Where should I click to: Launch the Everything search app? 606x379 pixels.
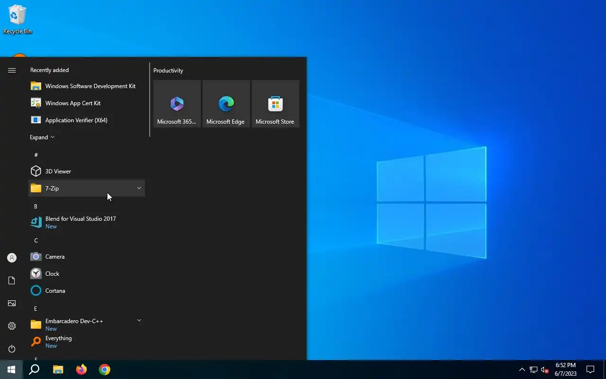87,342
